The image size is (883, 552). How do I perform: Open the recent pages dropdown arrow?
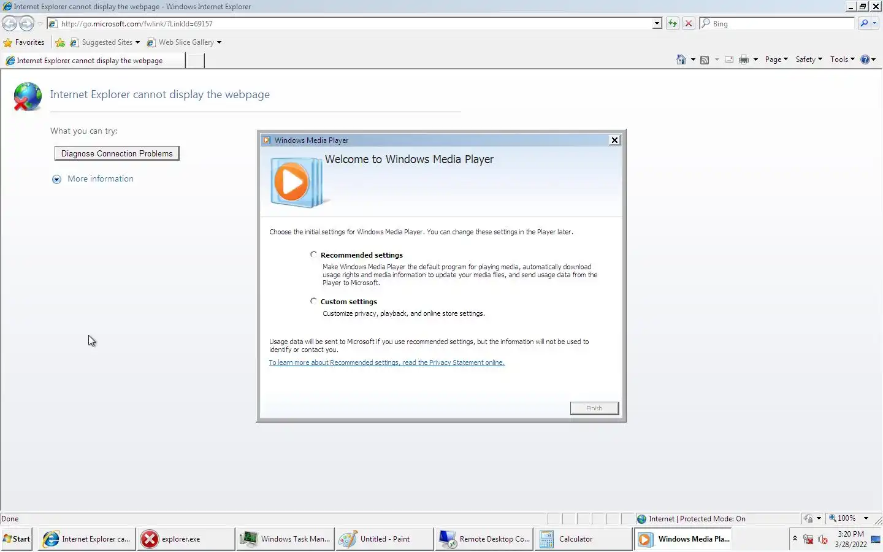40,24
